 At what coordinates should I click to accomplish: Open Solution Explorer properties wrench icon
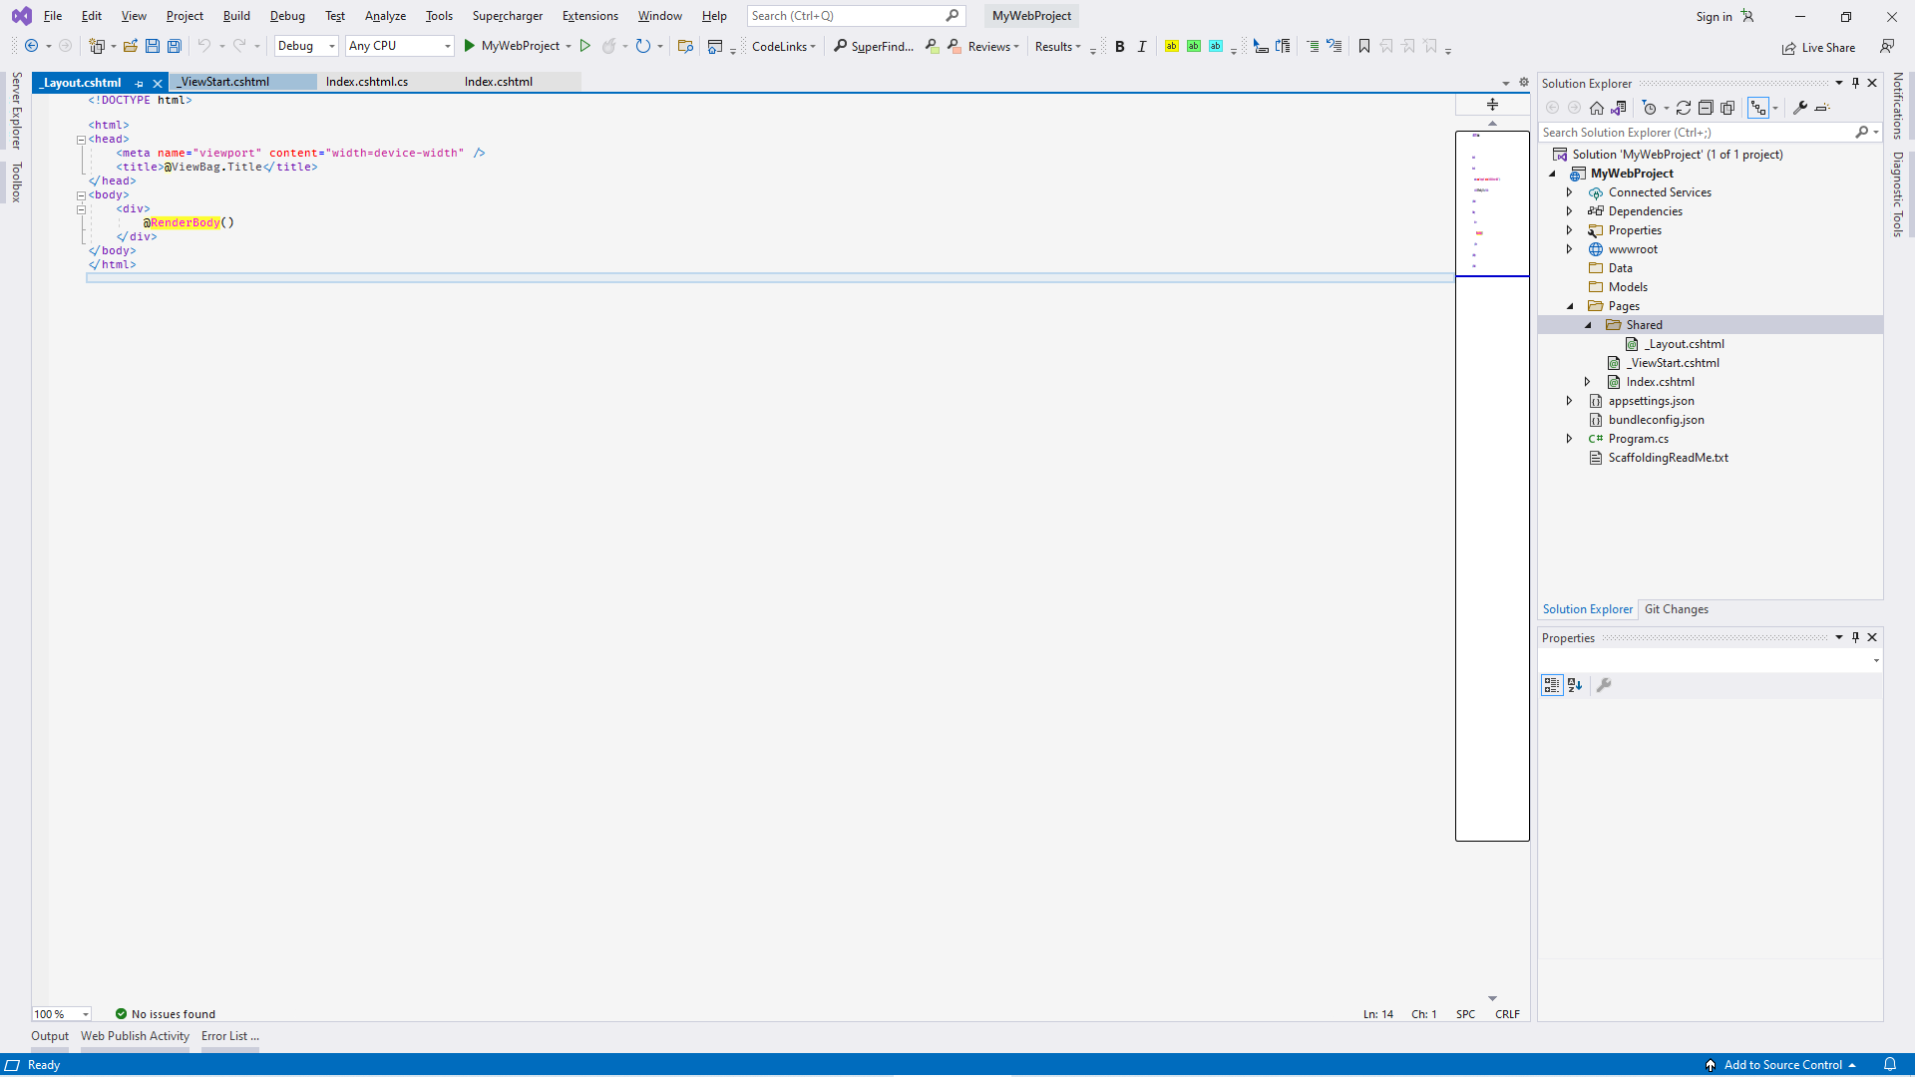coord(1800,108)
